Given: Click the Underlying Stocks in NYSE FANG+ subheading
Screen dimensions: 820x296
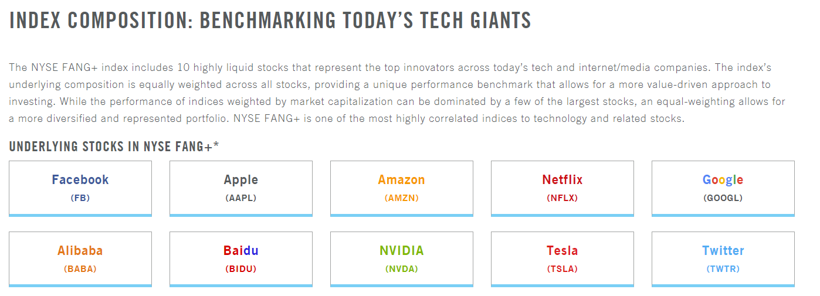Looking at the screenshot, I should click(114, 147).
